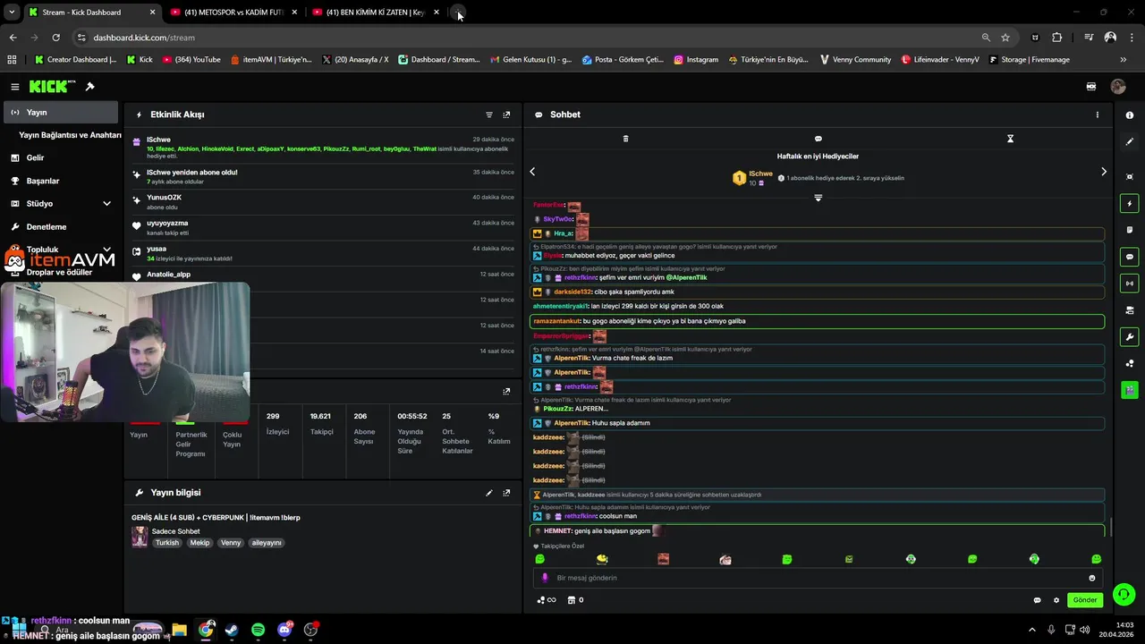Open the itemAVM bookmark
1145x644 pixels.
tap(271, 60)
